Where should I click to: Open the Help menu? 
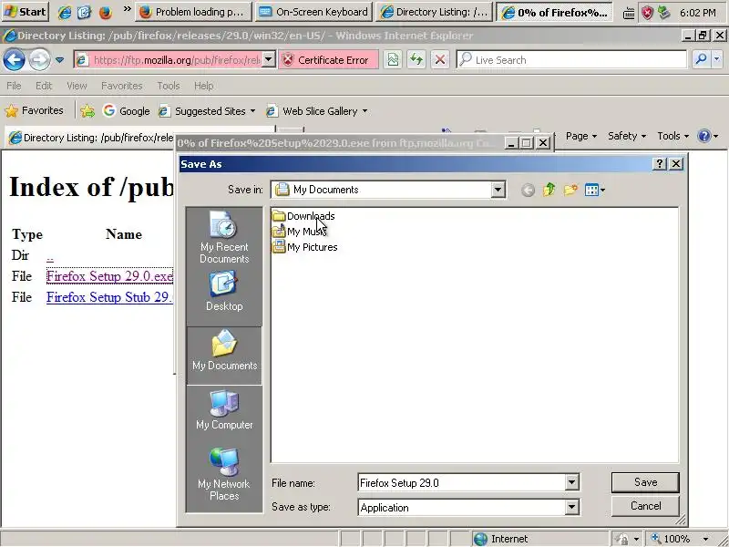pyautogui.click(x=203, y=86)
